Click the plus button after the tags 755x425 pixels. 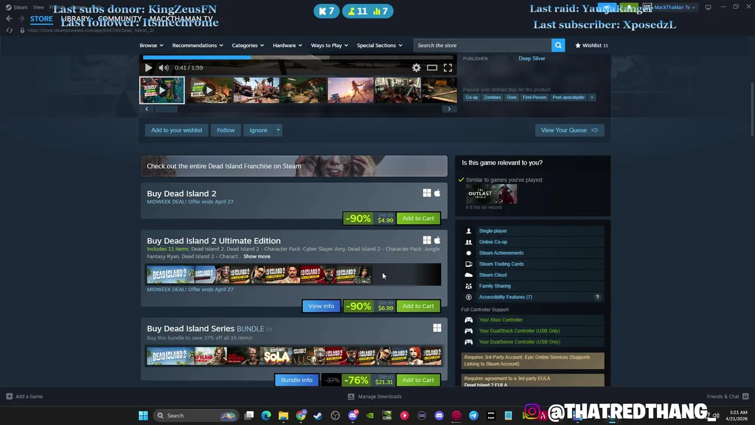592,97
